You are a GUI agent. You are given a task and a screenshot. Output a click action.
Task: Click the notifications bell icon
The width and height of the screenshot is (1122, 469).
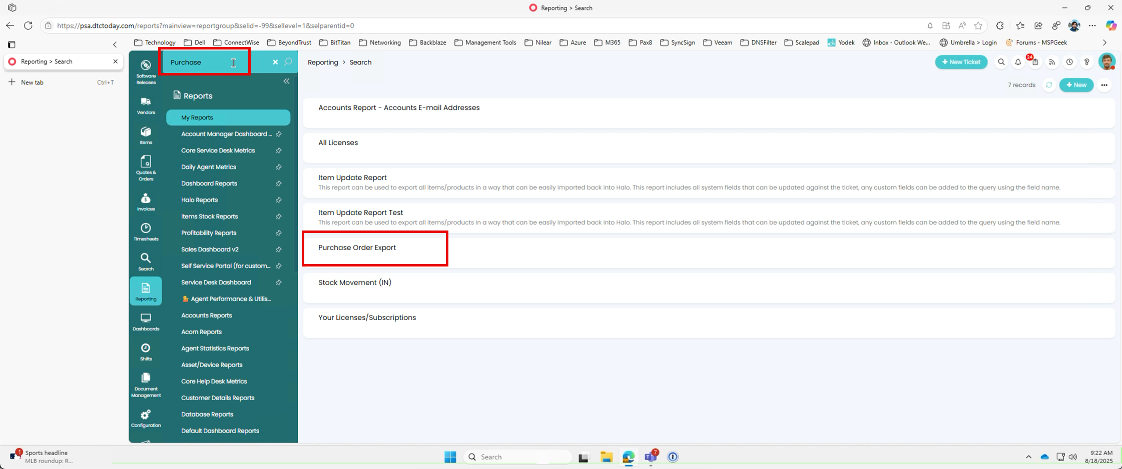(x=1018, y=62)
